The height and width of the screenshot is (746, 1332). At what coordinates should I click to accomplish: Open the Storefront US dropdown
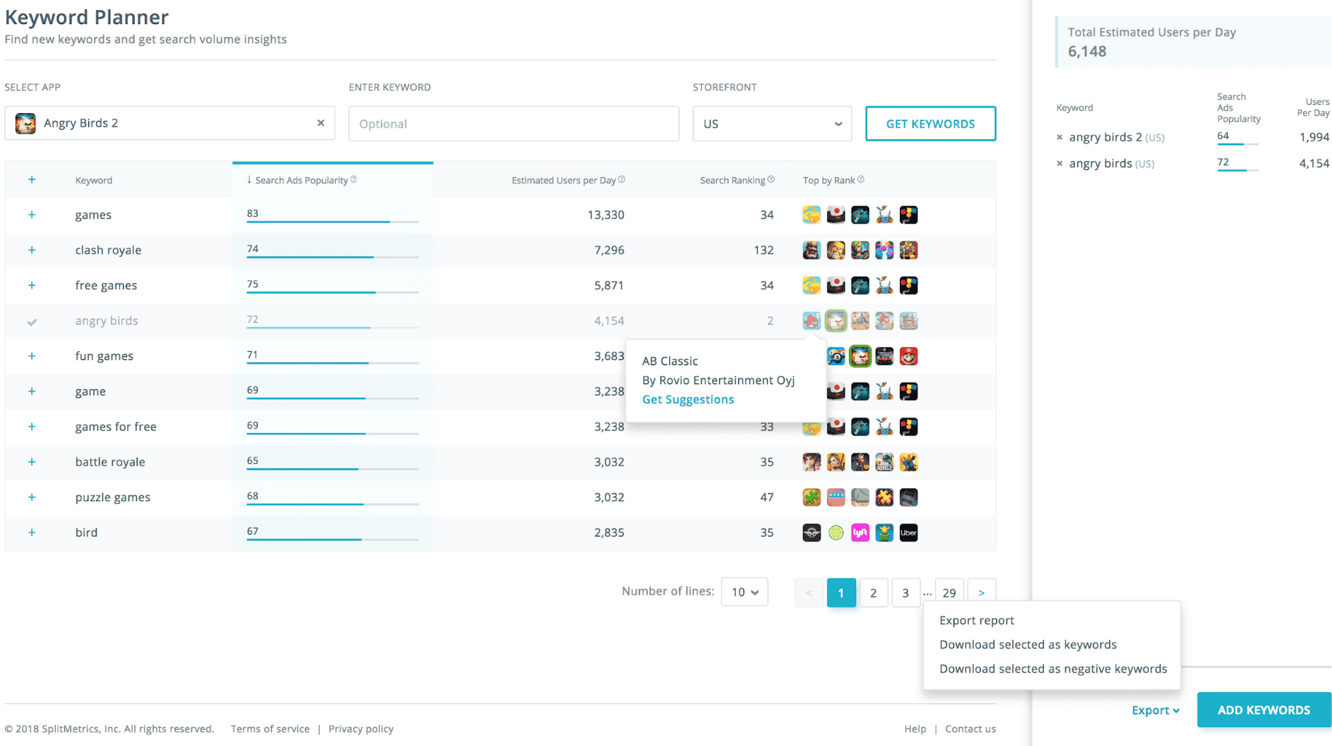(772, 124)
